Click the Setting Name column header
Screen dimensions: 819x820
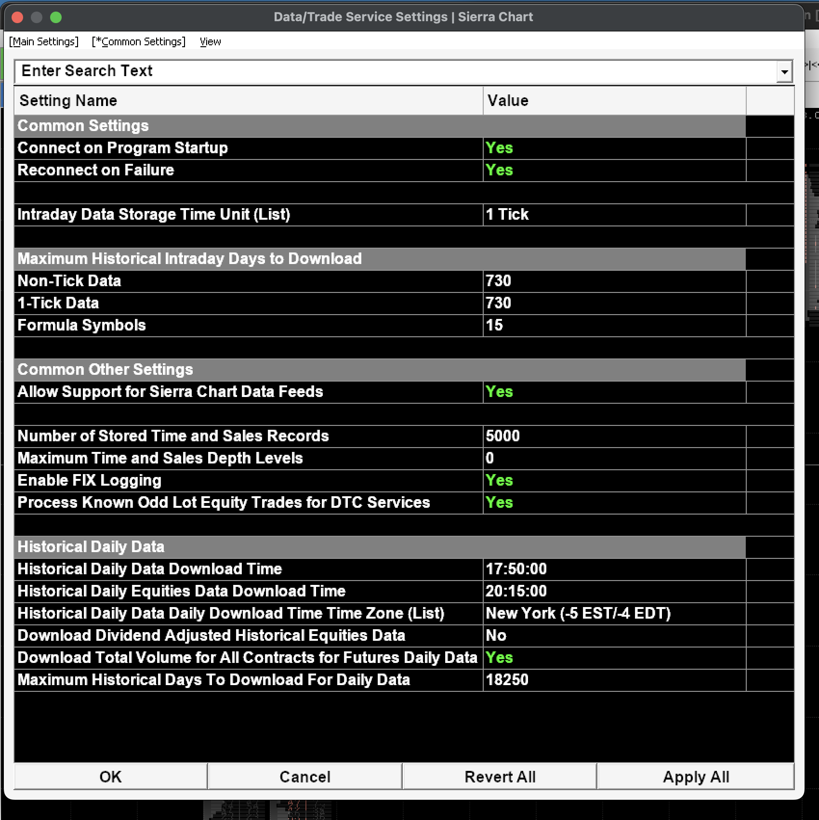coord(249,101)
